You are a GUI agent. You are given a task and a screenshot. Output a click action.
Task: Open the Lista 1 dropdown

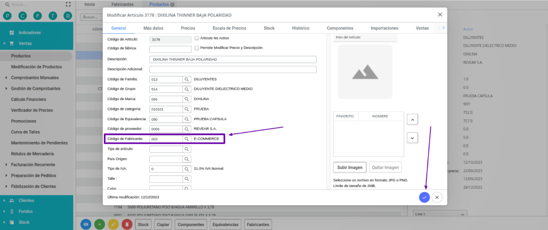(440, 214)
